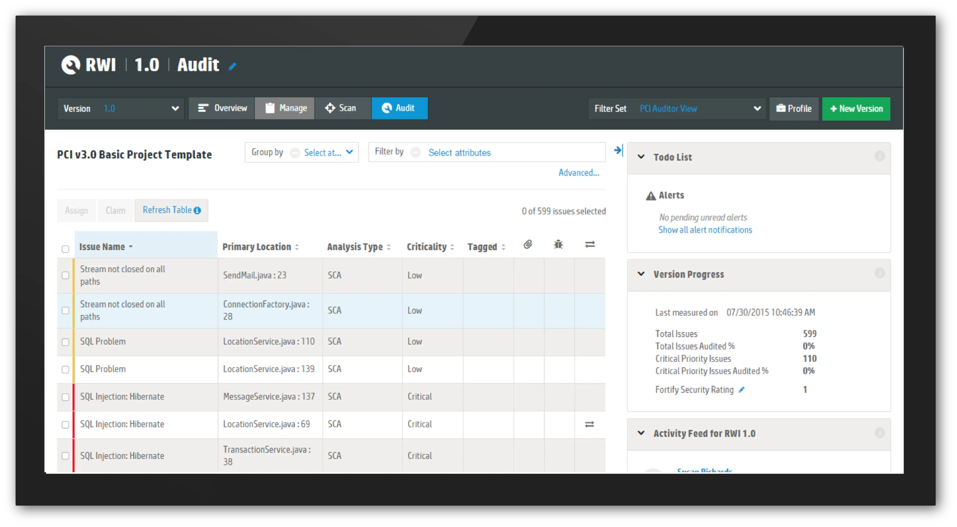Screen dimensions: 957x527
Task: Tick the select-all checkbox in the table header
Action: click(65, 249)
